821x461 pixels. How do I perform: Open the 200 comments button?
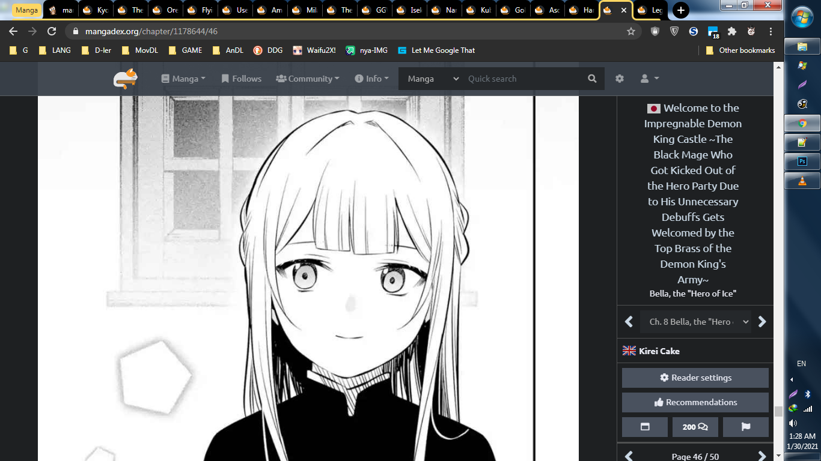(x=695, y=427)
